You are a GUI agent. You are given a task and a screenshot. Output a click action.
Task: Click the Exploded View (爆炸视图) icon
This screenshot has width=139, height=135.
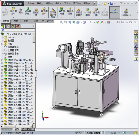point(96,12)
